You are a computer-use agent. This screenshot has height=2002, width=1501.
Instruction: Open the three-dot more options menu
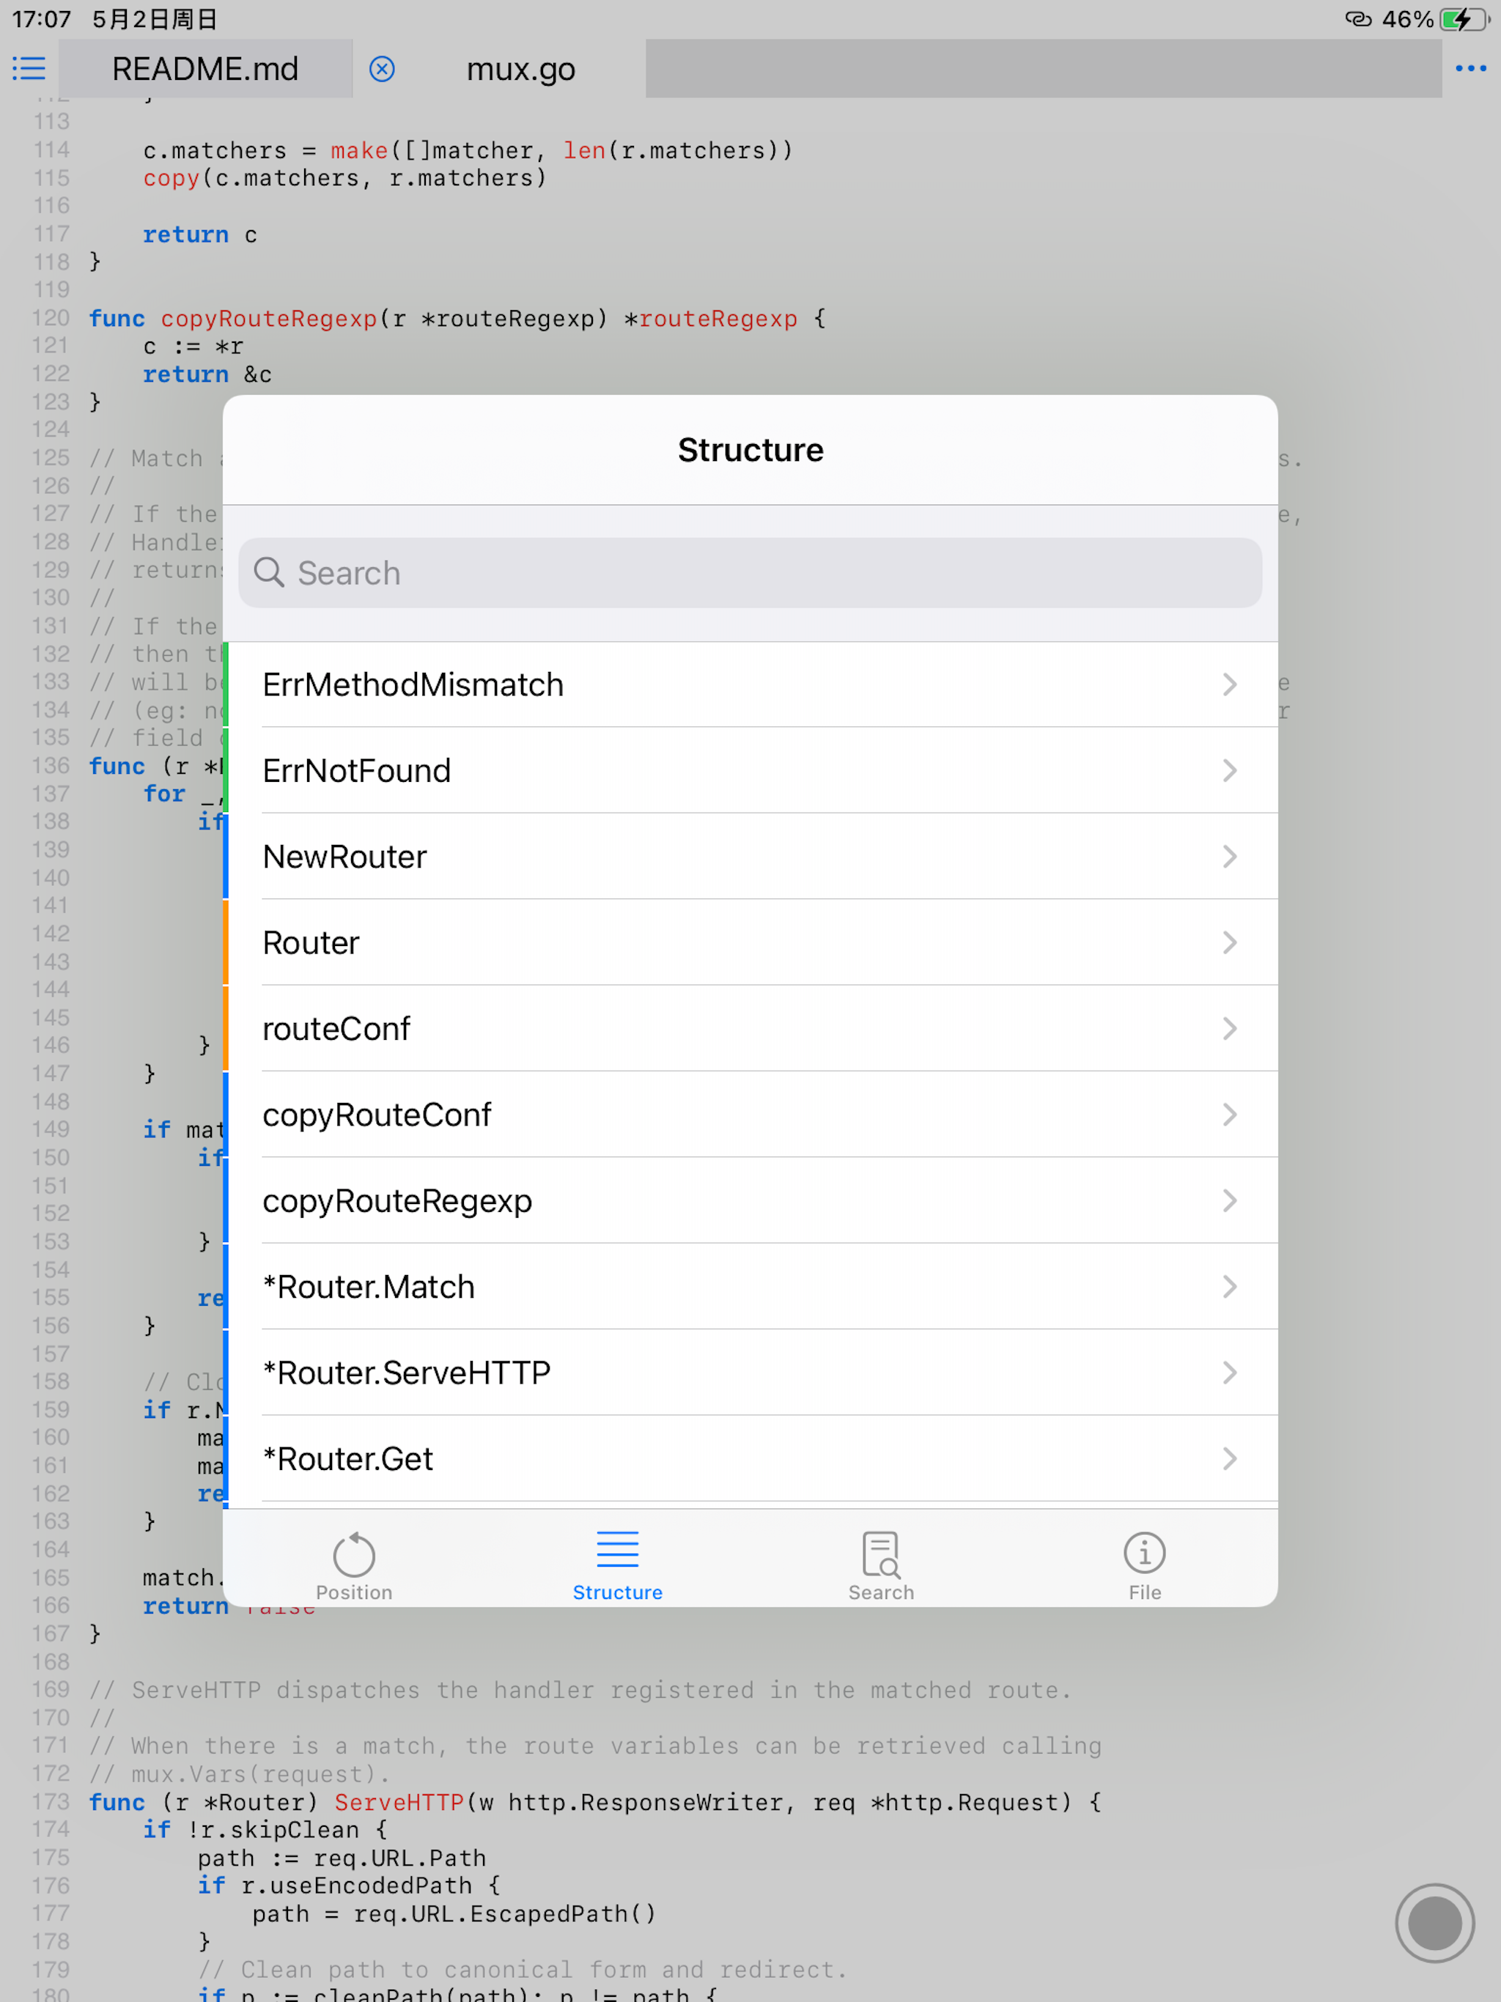point(1470,69)
